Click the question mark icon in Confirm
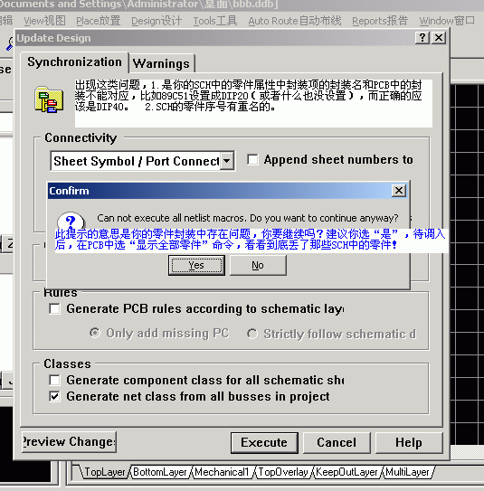The width and height of the screenshot is (484, 491). [x=71, y=221]
